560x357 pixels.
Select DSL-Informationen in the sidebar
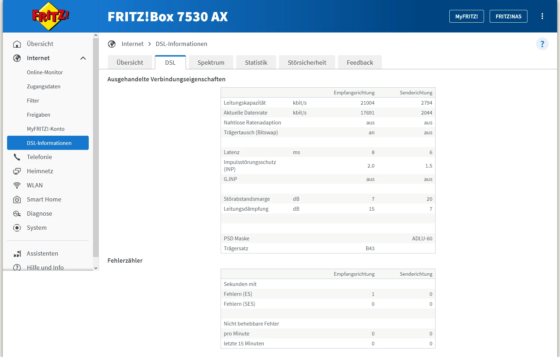click(x=48, y=143)
